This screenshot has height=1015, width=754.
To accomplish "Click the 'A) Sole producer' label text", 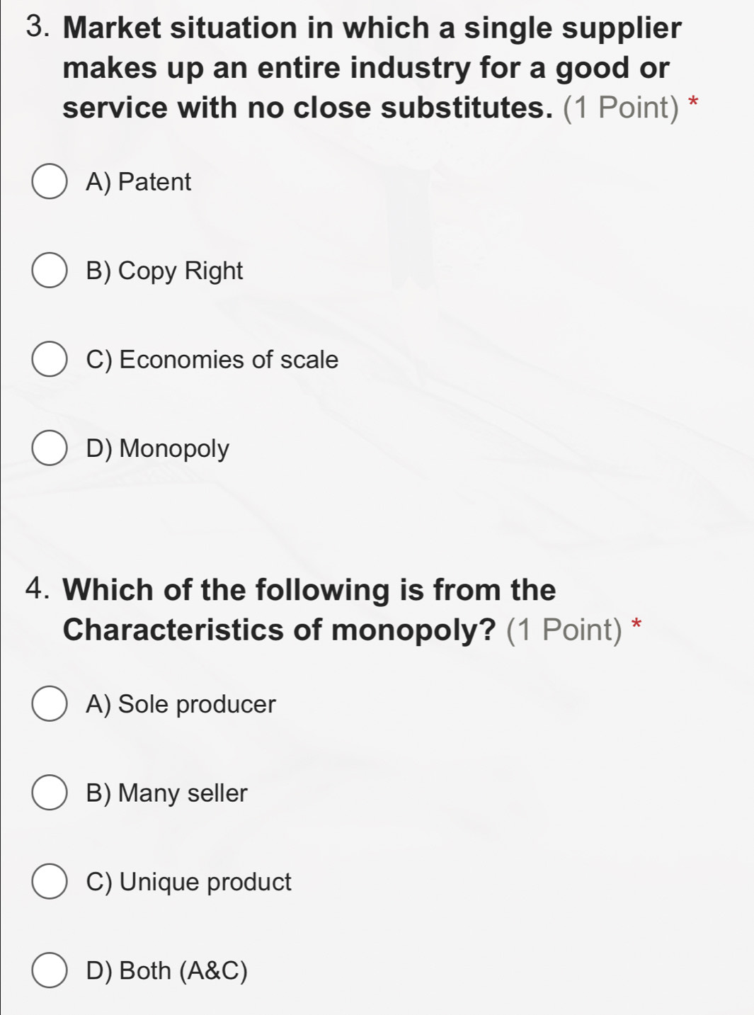I will (x=181, y=705).
